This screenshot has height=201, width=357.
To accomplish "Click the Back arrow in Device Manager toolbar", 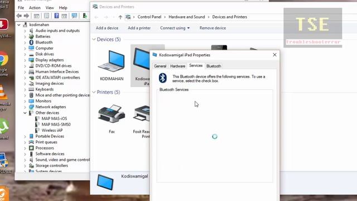I will click(x=19, y=16).
